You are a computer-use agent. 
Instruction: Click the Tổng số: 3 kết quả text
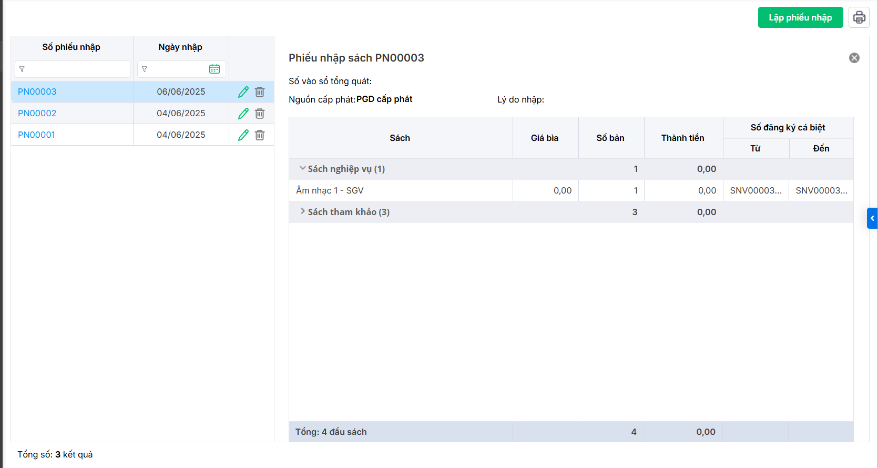(x=55, y=454)
